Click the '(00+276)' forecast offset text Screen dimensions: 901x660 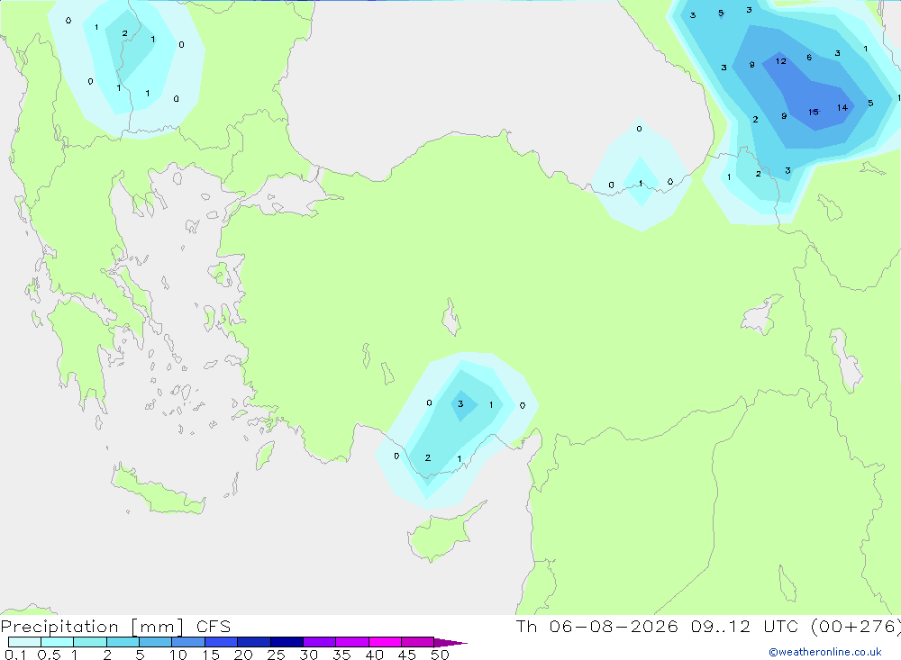click(855, 626)
